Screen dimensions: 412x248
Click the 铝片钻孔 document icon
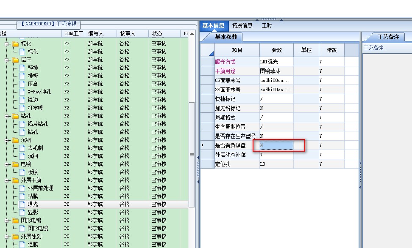tap(22, 124)
